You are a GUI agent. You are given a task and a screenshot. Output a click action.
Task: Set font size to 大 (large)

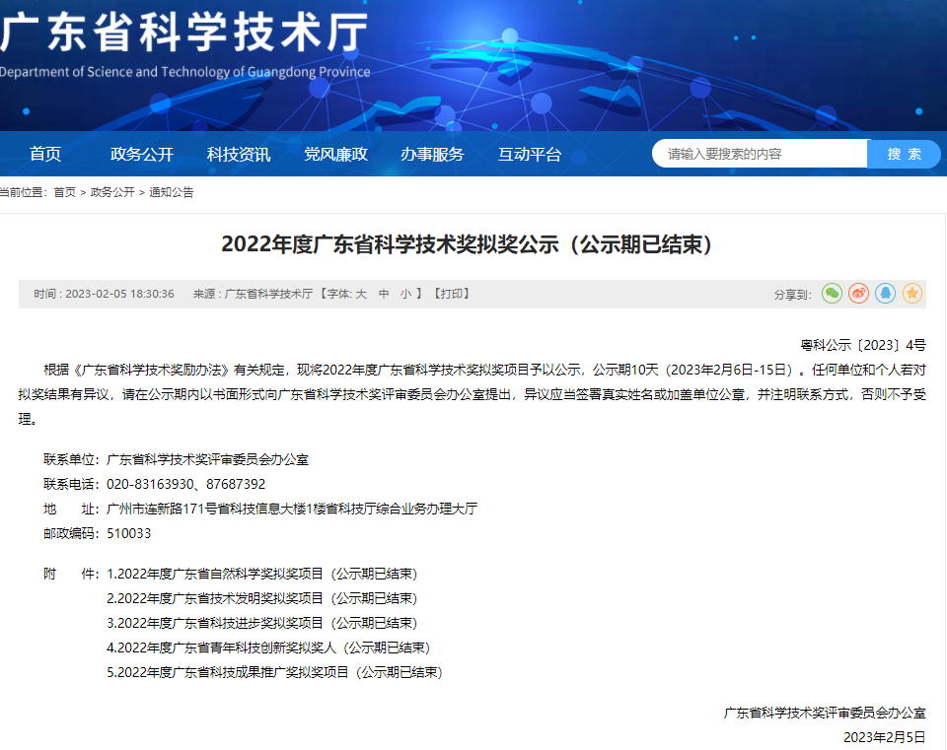361,294
